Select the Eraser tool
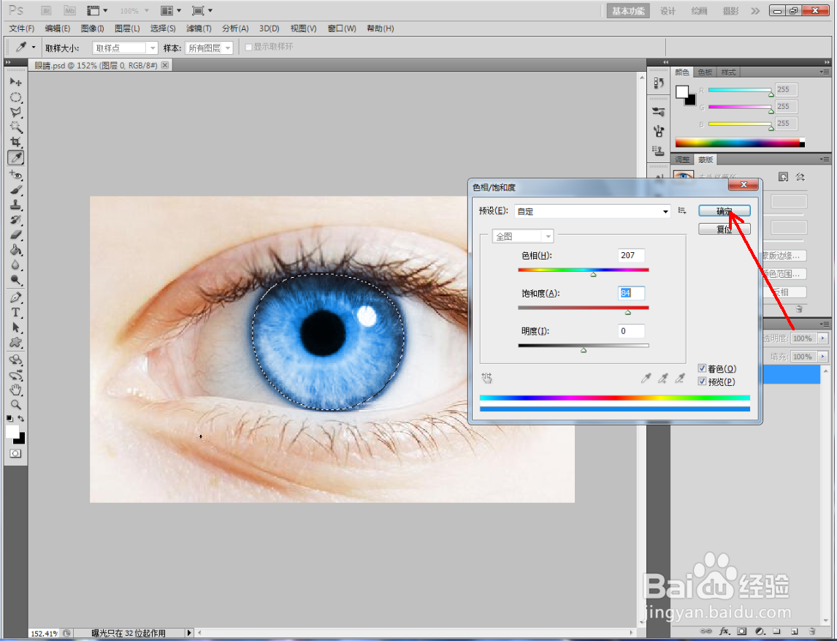 [16, 235]
